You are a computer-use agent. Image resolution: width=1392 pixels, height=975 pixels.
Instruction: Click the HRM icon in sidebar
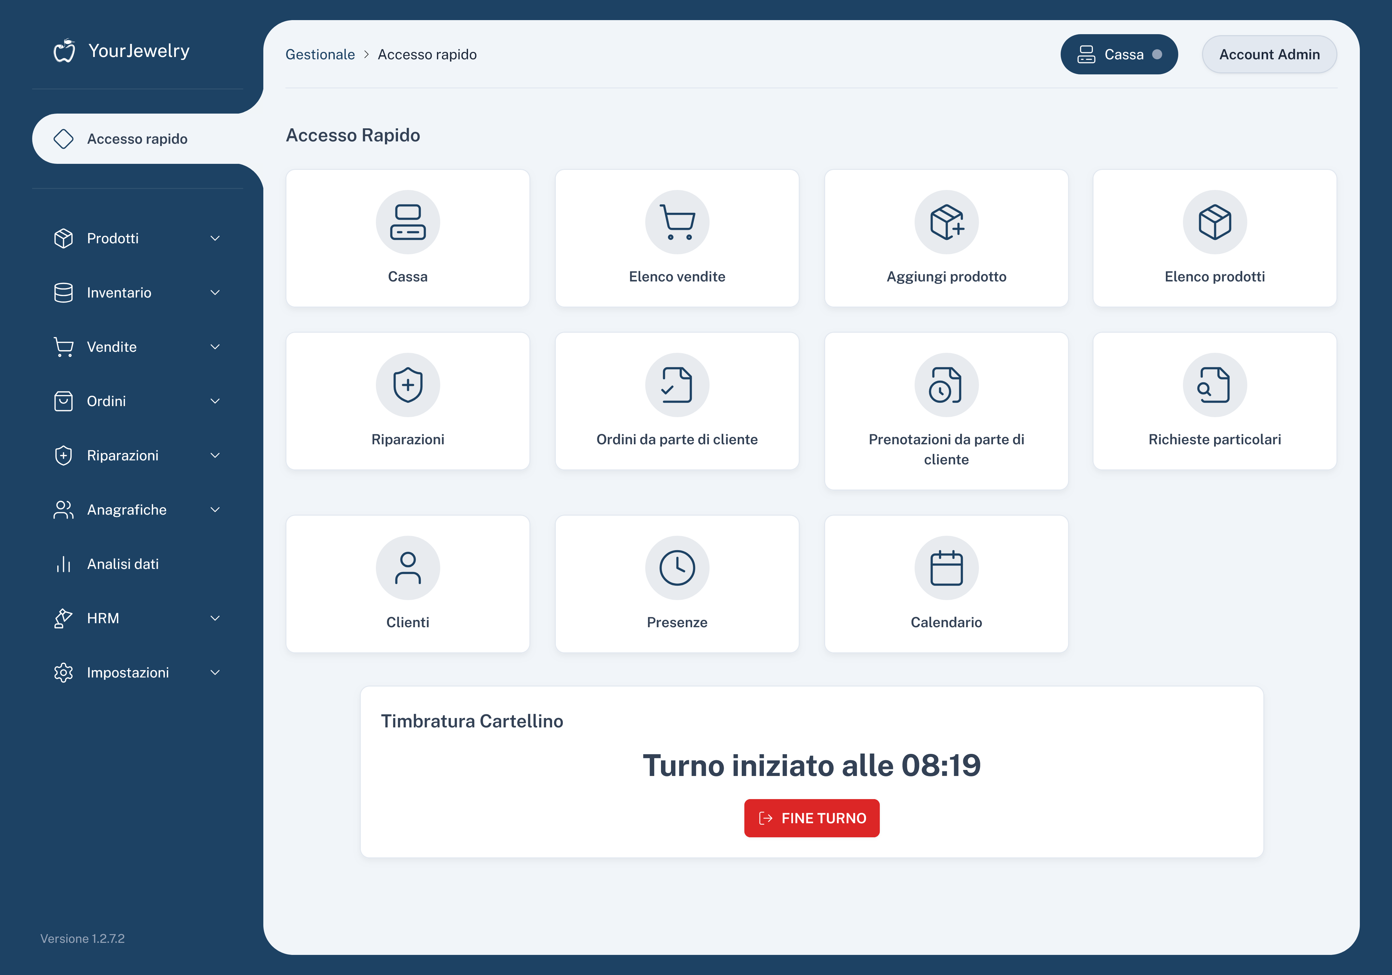64,619
